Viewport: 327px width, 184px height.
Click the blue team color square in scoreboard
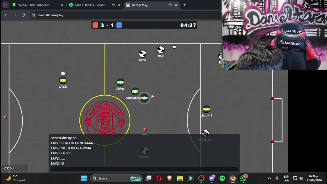point(119,25)
